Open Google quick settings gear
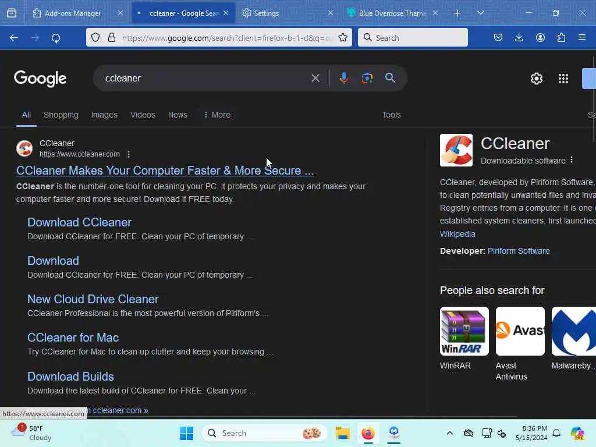596x447 pixels. (536, 79)
